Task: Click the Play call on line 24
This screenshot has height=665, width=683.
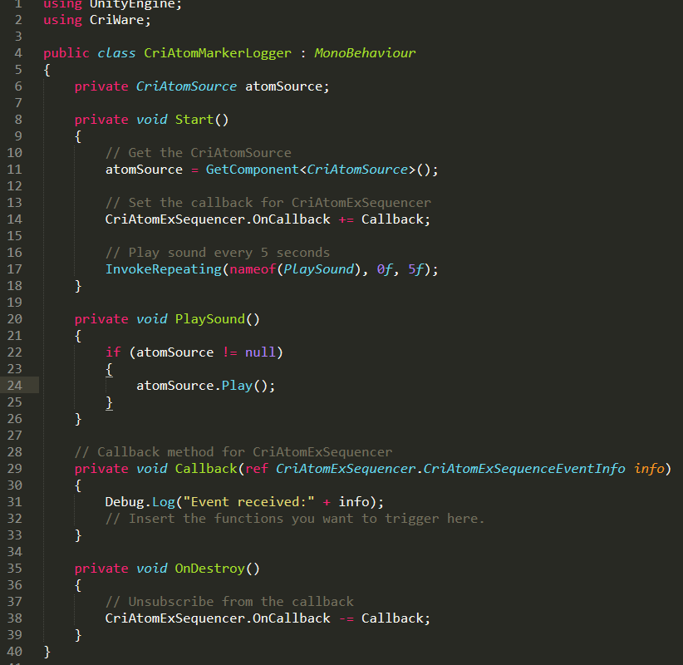Action: pyautogui.click(x=237, y=385)
